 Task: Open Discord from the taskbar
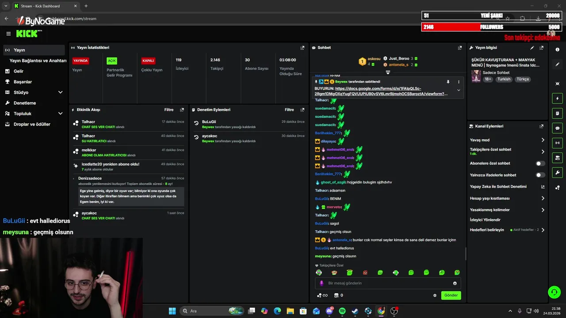point(329,311)
